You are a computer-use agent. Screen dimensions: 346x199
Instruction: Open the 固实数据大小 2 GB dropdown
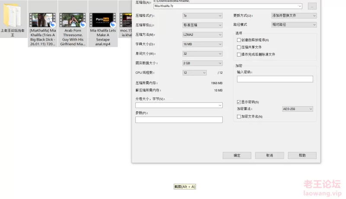202,63
